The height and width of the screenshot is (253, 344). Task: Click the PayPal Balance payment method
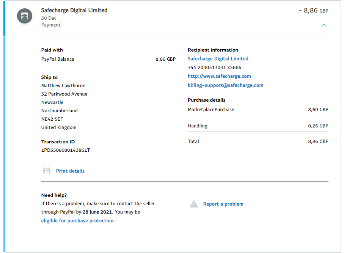[x=58, y=59]
